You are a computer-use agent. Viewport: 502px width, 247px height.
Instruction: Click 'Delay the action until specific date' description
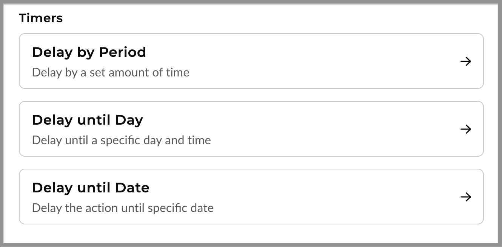[x=123, y=208]
